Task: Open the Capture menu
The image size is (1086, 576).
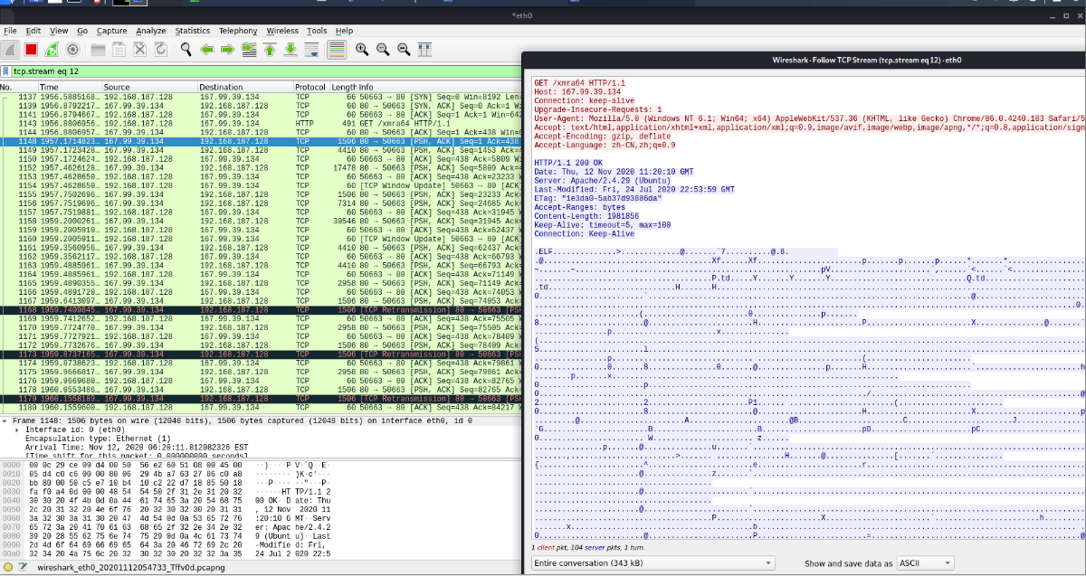Action: coord(112,31)
